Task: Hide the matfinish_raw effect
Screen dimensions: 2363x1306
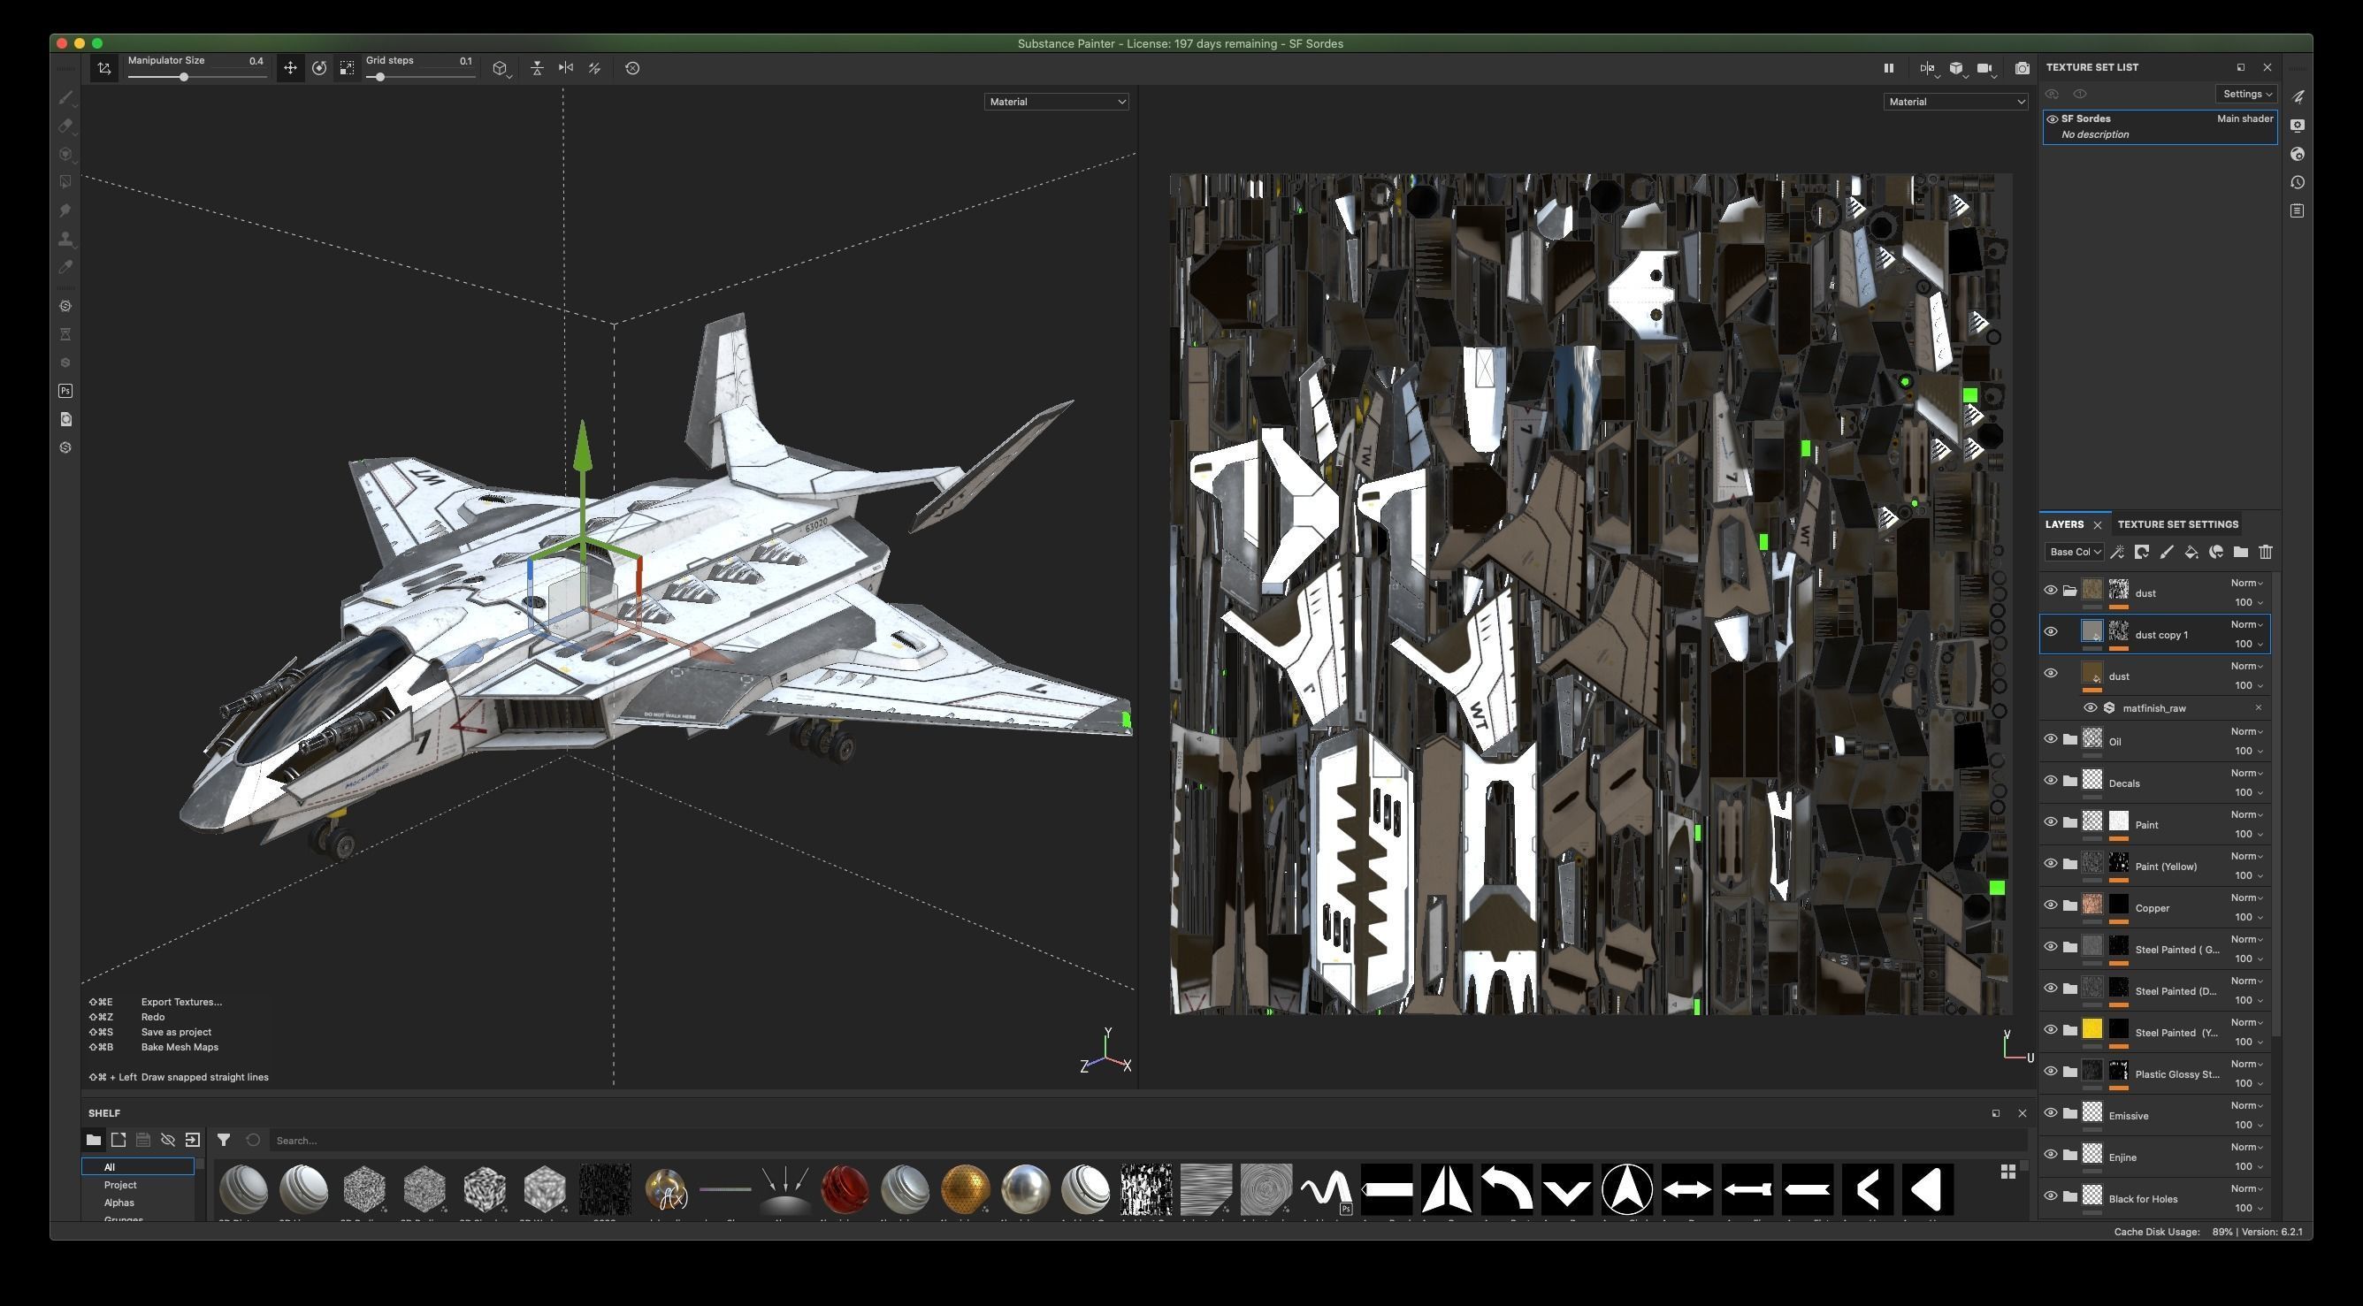Action: coord(2091,708)
